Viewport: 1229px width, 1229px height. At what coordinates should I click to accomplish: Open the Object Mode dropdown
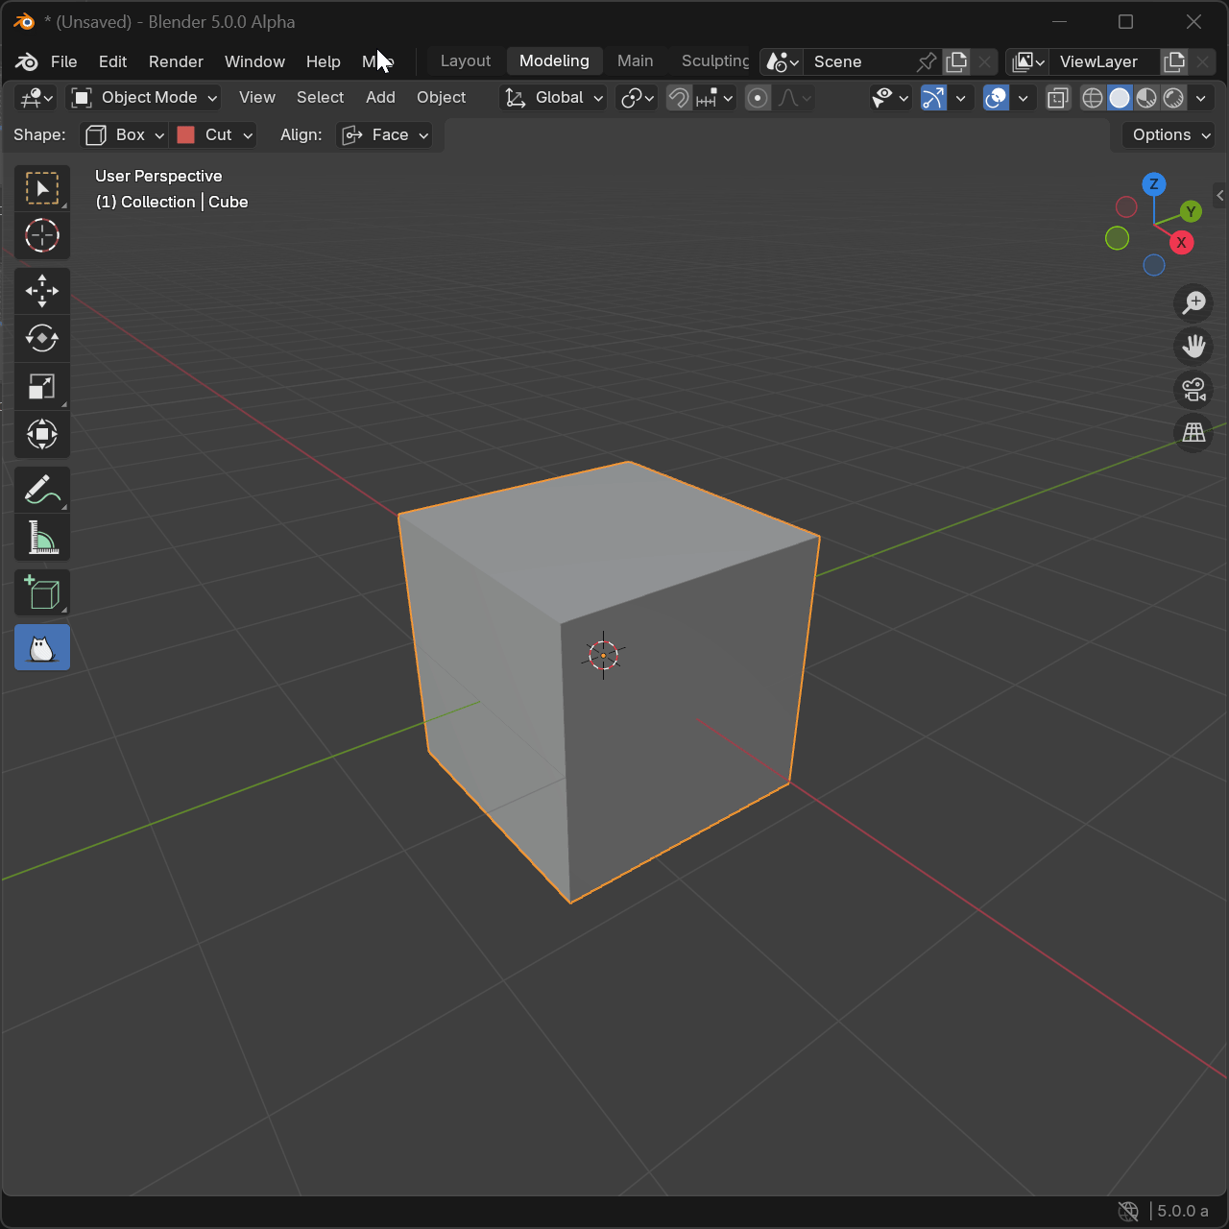146,98
